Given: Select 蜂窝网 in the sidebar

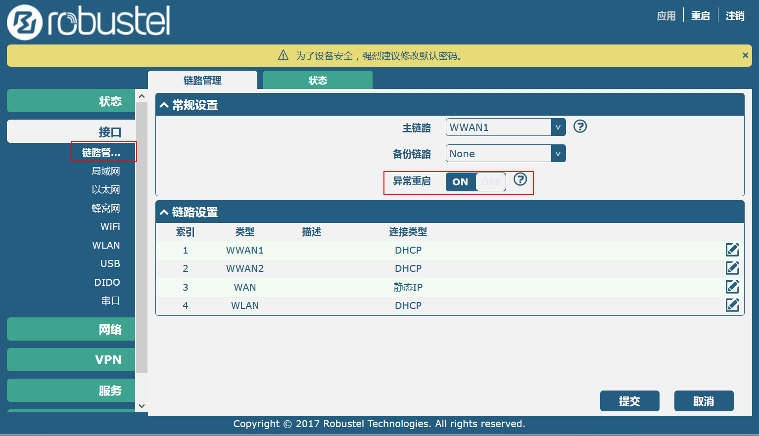Looking at the screenshot, I should click(x=105, y=208).
